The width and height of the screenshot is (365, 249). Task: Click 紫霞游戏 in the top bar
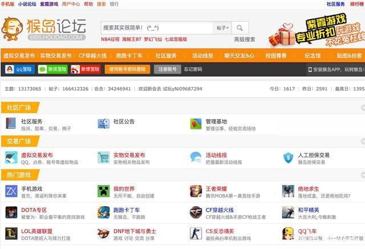click(49, 4)
